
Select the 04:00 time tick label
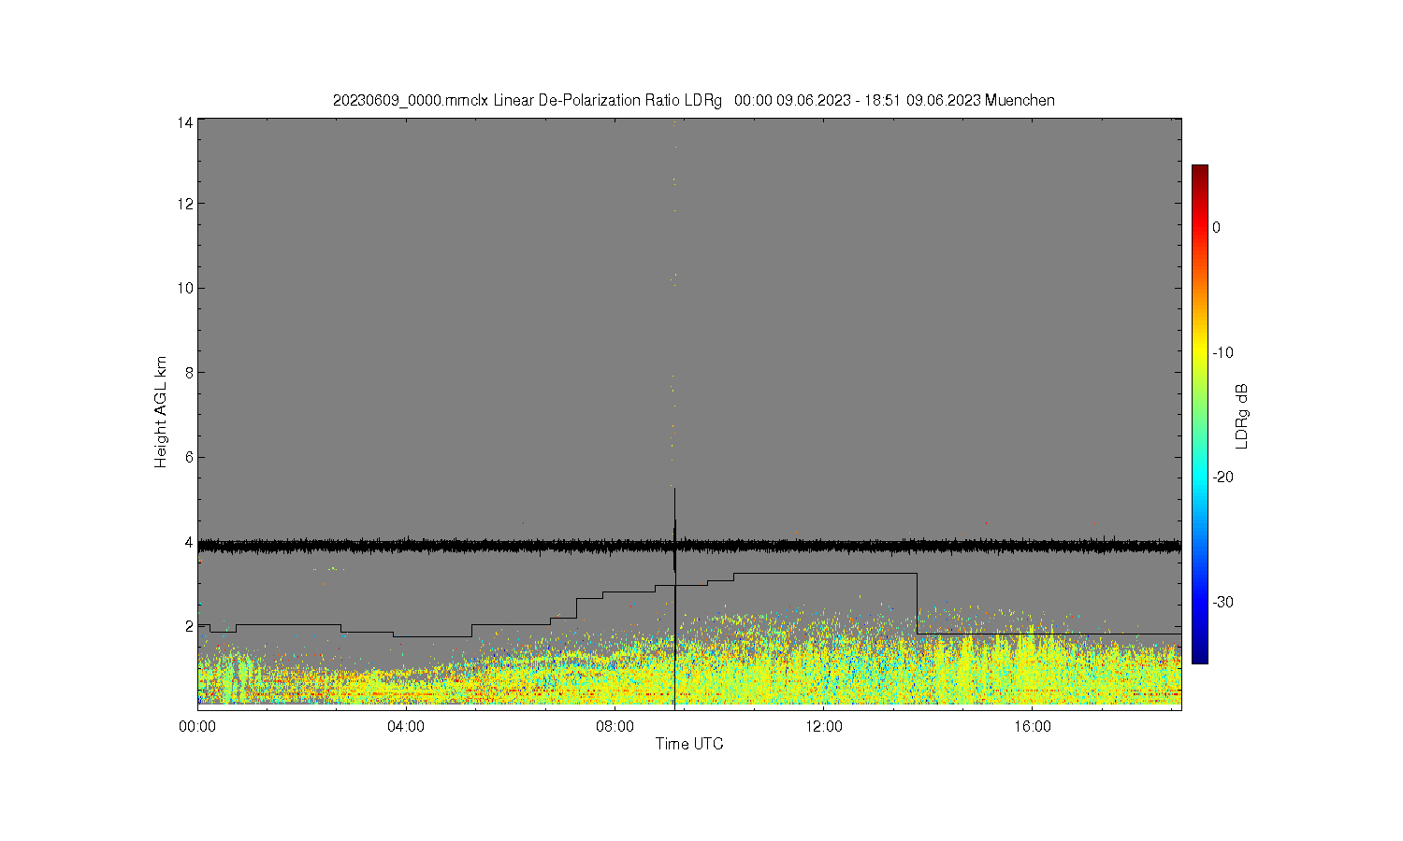point(406,726)
